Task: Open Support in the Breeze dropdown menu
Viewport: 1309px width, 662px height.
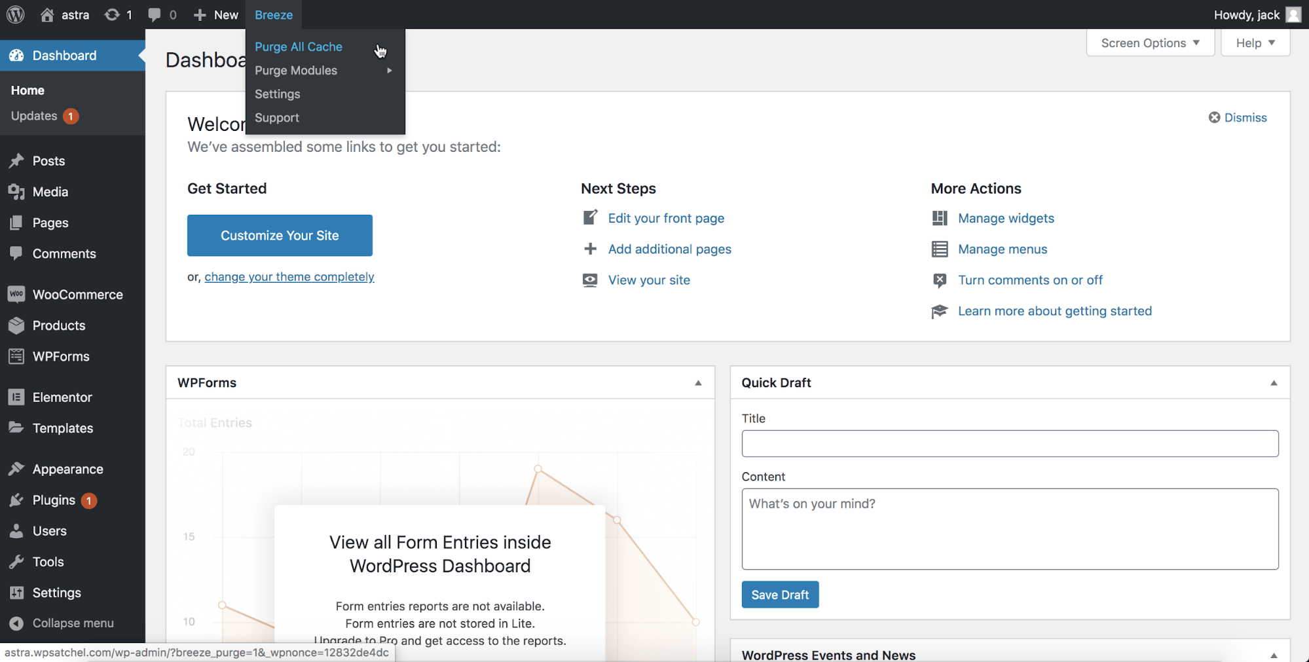Action: point(277,117)
